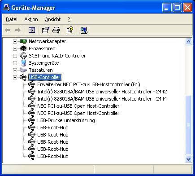The width and height of the screenshot is (195, 176).
Task: Maximize the Geräte-Manager window
Action: point(177,7)
